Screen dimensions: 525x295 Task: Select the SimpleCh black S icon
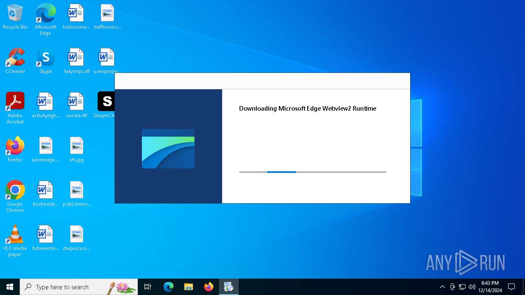(x=106, y=101)
